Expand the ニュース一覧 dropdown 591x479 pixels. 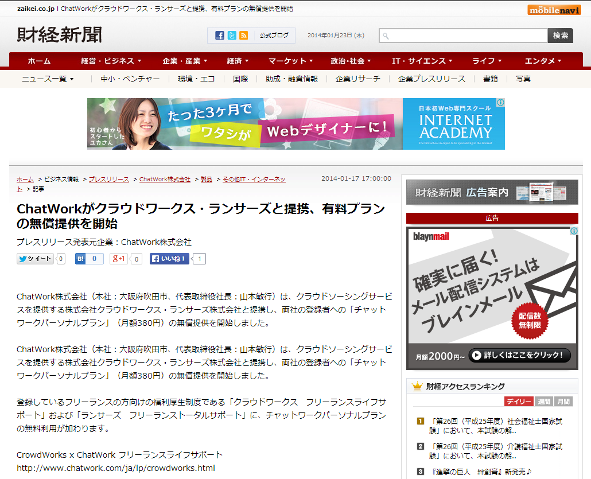[48, 79]
